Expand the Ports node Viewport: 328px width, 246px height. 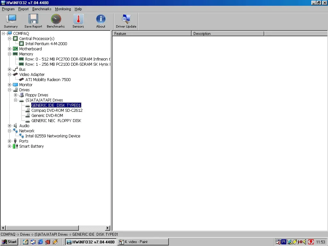(x=9, y=141)
